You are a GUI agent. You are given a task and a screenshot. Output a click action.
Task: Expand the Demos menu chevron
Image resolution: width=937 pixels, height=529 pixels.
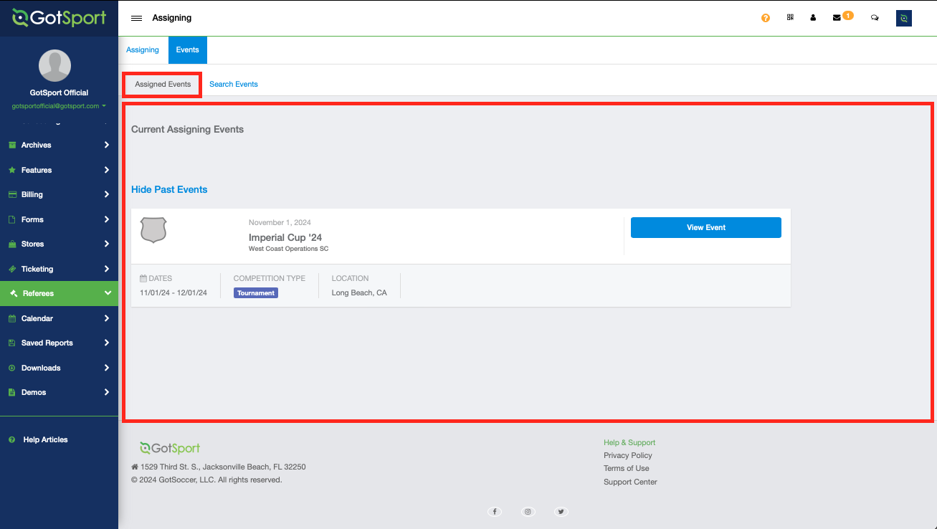pyautogui.click(x=107, y=392)
